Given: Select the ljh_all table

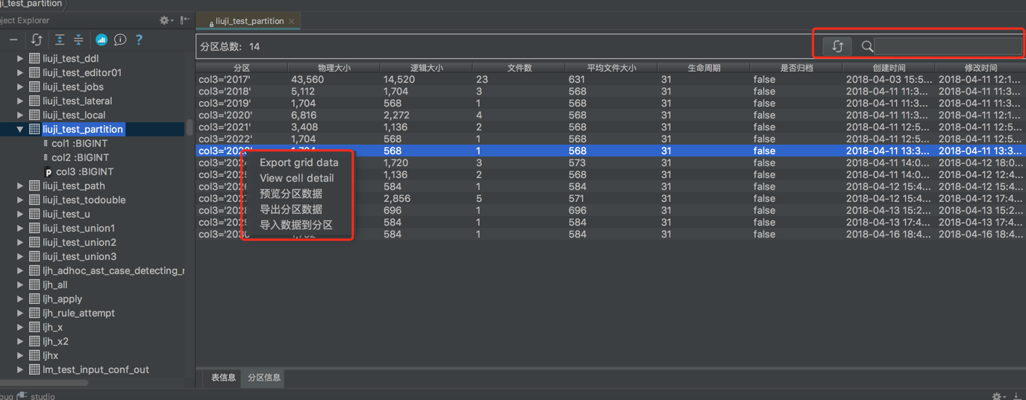Looking at the screenshot, I should pyautogui.click(x=55, y=285).
